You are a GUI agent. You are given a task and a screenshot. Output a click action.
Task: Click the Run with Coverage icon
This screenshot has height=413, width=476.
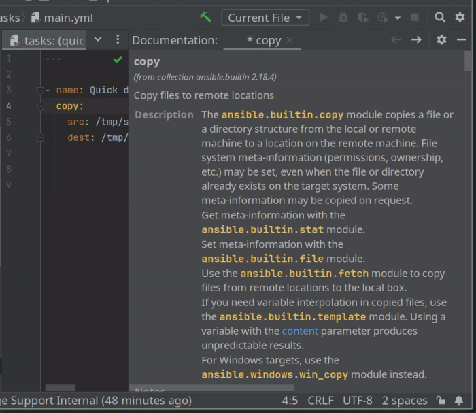362,18
